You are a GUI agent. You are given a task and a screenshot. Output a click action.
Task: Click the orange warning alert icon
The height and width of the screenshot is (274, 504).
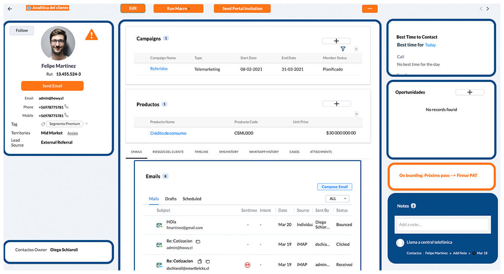pos(91,35)
